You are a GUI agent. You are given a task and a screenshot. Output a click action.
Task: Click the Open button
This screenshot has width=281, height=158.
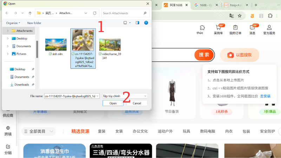(113, 103)
